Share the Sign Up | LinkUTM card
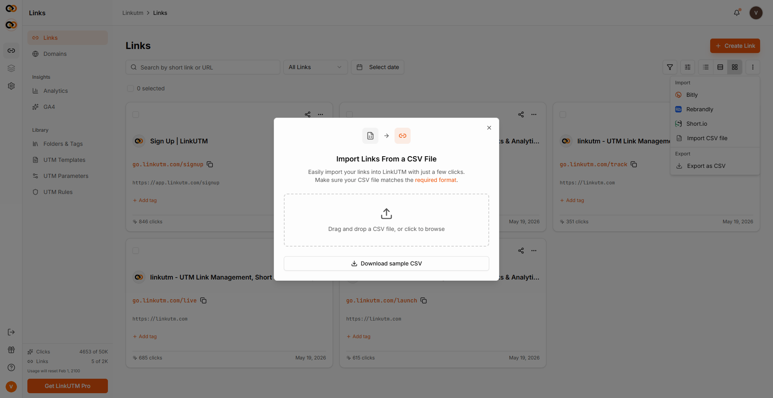The width and height of the screenshot is (773, 398). 308,114
